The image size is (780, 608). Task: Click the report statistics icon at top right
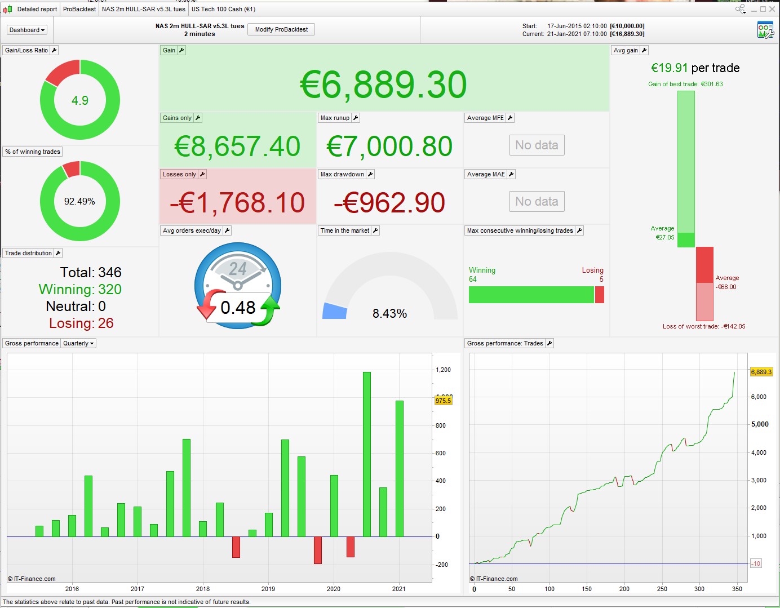(x=765, y=30)
